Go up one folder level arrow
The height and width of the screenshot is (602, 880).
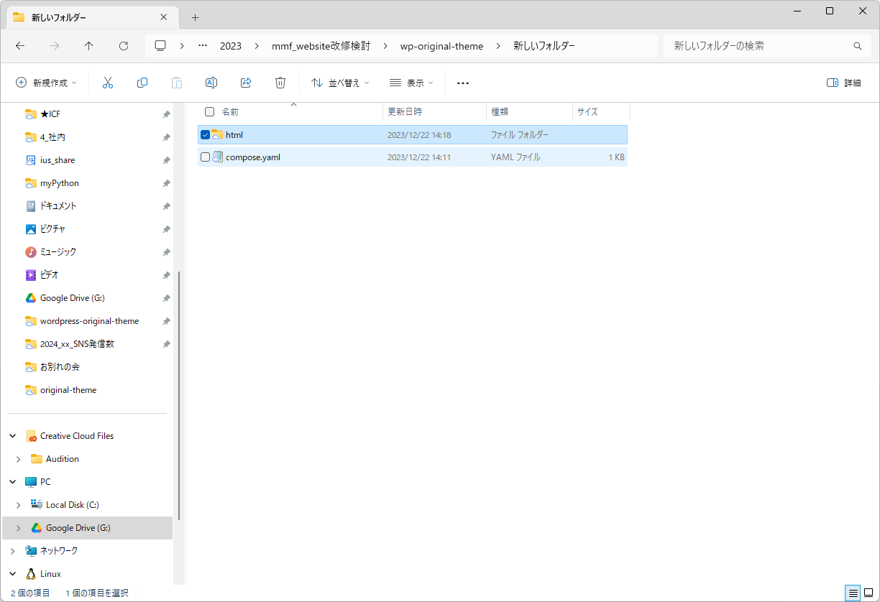[89, 46]
